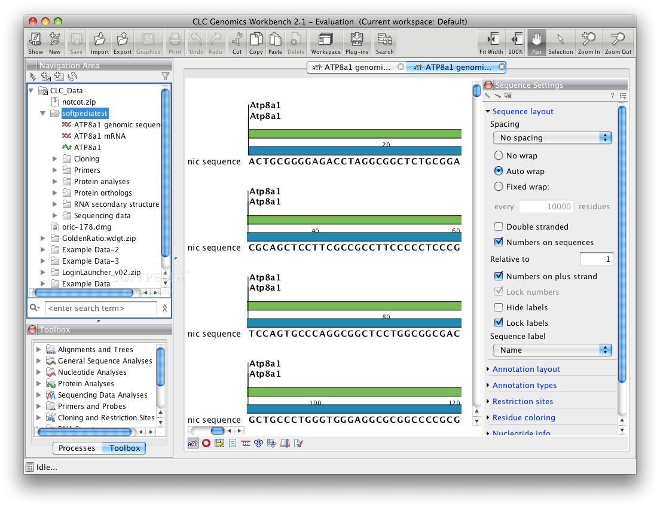
Task: Open the Sequence label Name dropdown
Action: pyautogui.click(x=552, y=350)
